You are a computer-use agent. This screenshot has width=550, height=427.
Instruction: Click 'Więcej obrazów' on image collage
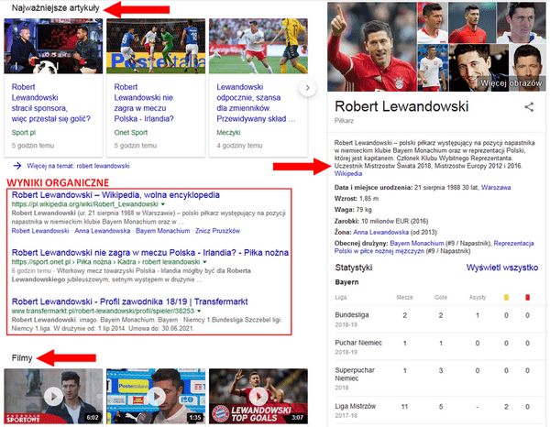click(511, 83)
